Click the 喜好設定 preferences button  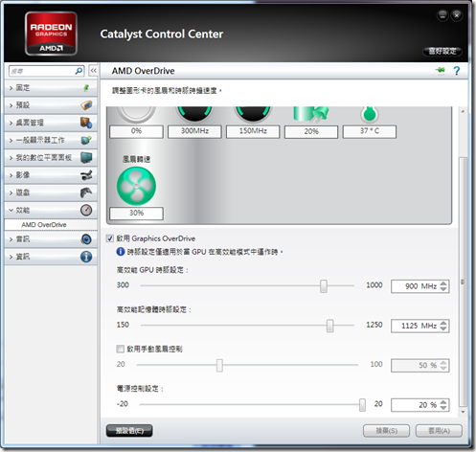pos(442,51)
